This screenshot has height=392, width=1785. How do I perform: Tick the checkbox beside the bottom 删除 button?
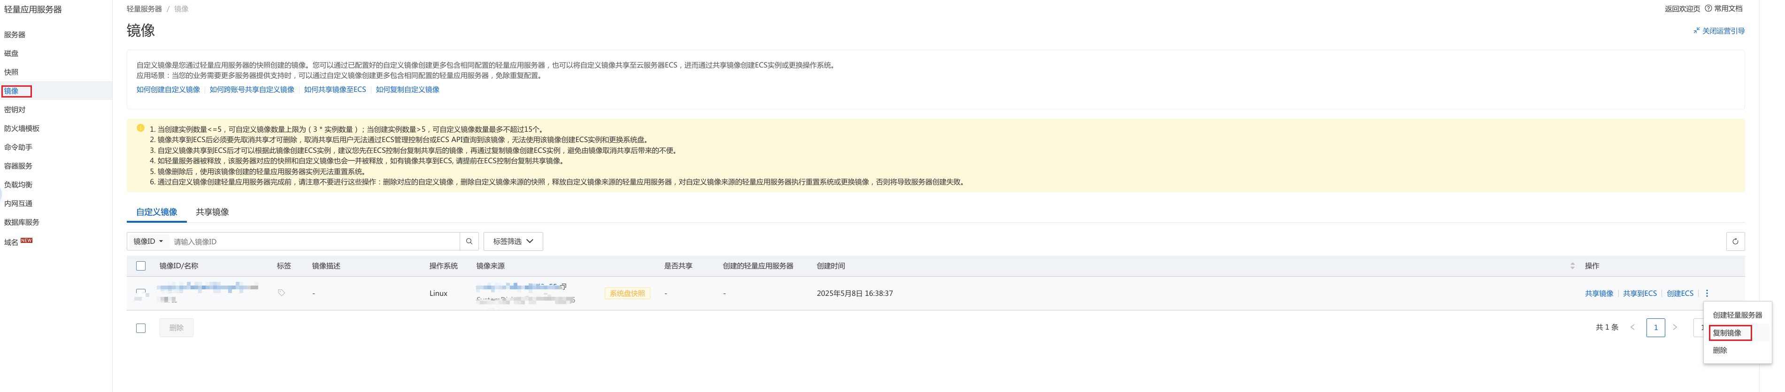(x=141, y=328)
